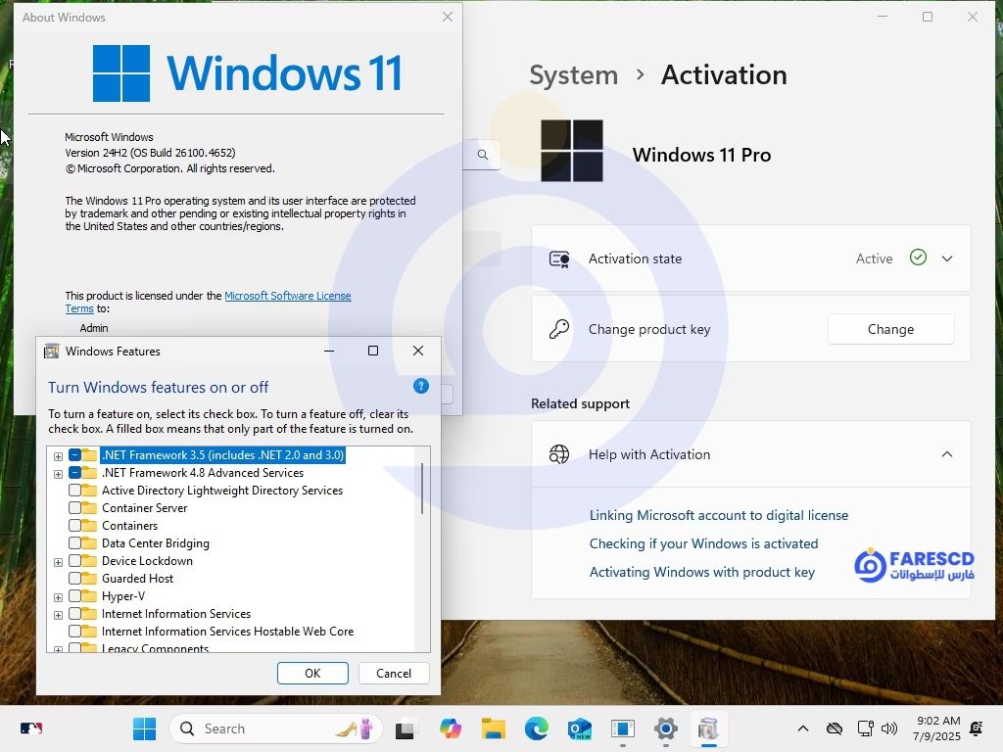
Task: Open the Start menu from the taskbar
Action: coord(144,728)
